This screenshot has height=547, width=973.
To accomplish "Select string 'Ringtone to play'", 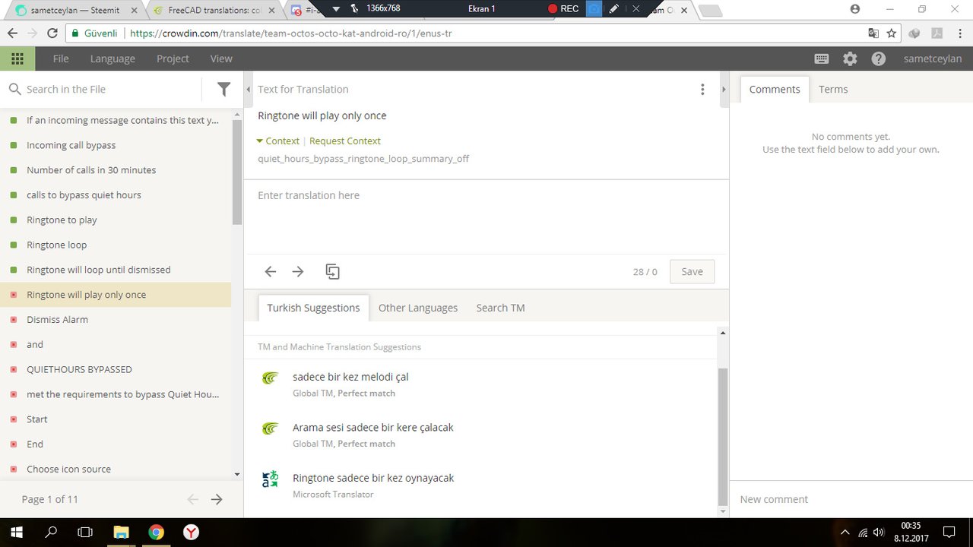I will coord(116,220).
